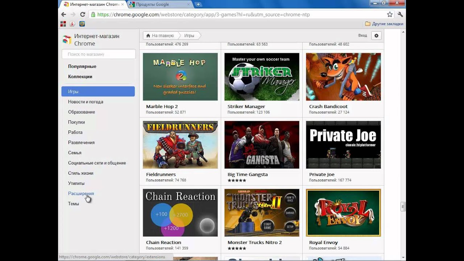Click Пользователей: 167 774 under Private Joe
This screenshot has height=261, width=464.
coord(330,180)
